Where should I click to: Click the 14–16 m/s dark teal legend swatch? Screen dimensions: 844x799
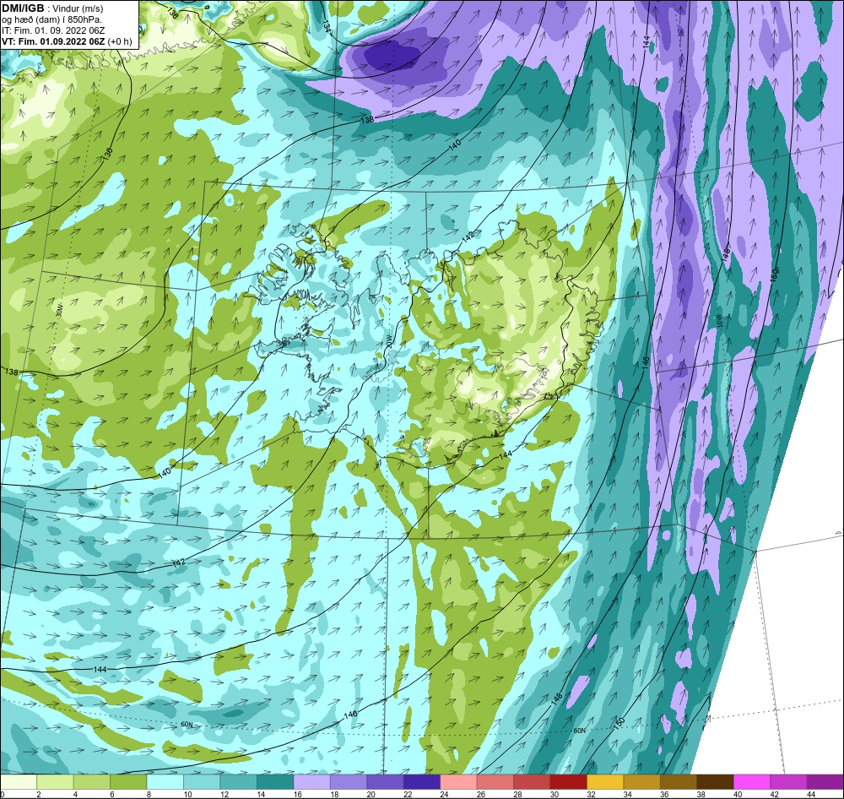pyautogui.click(x=275, y=782)
